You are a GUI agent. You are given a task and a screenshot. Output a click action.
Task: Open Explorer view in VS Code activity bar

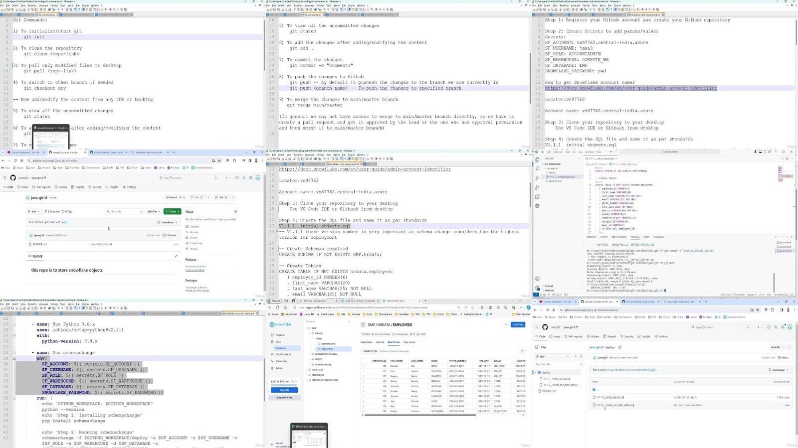537,159
